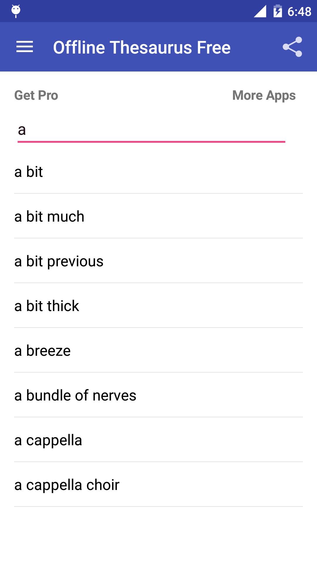Click the Get Pro link
Viewport: 317px width, 565px height.
tap(36, 95)
